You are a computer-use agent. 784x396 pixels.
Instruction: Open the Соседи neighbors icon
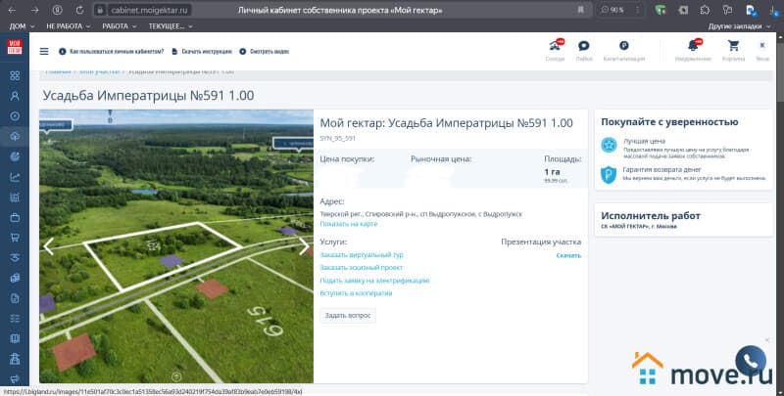click(555, 46)
